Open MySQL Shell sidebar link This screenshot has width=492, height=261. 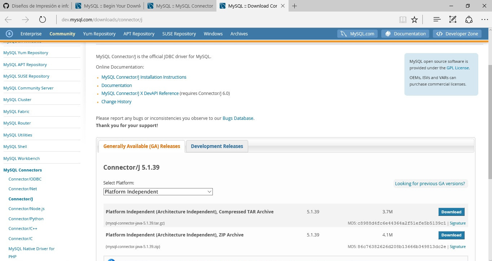15,147
